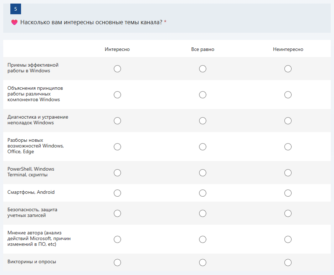
Task: Mark Интересно for Викторины и опросы
Action: pos(117,263)
